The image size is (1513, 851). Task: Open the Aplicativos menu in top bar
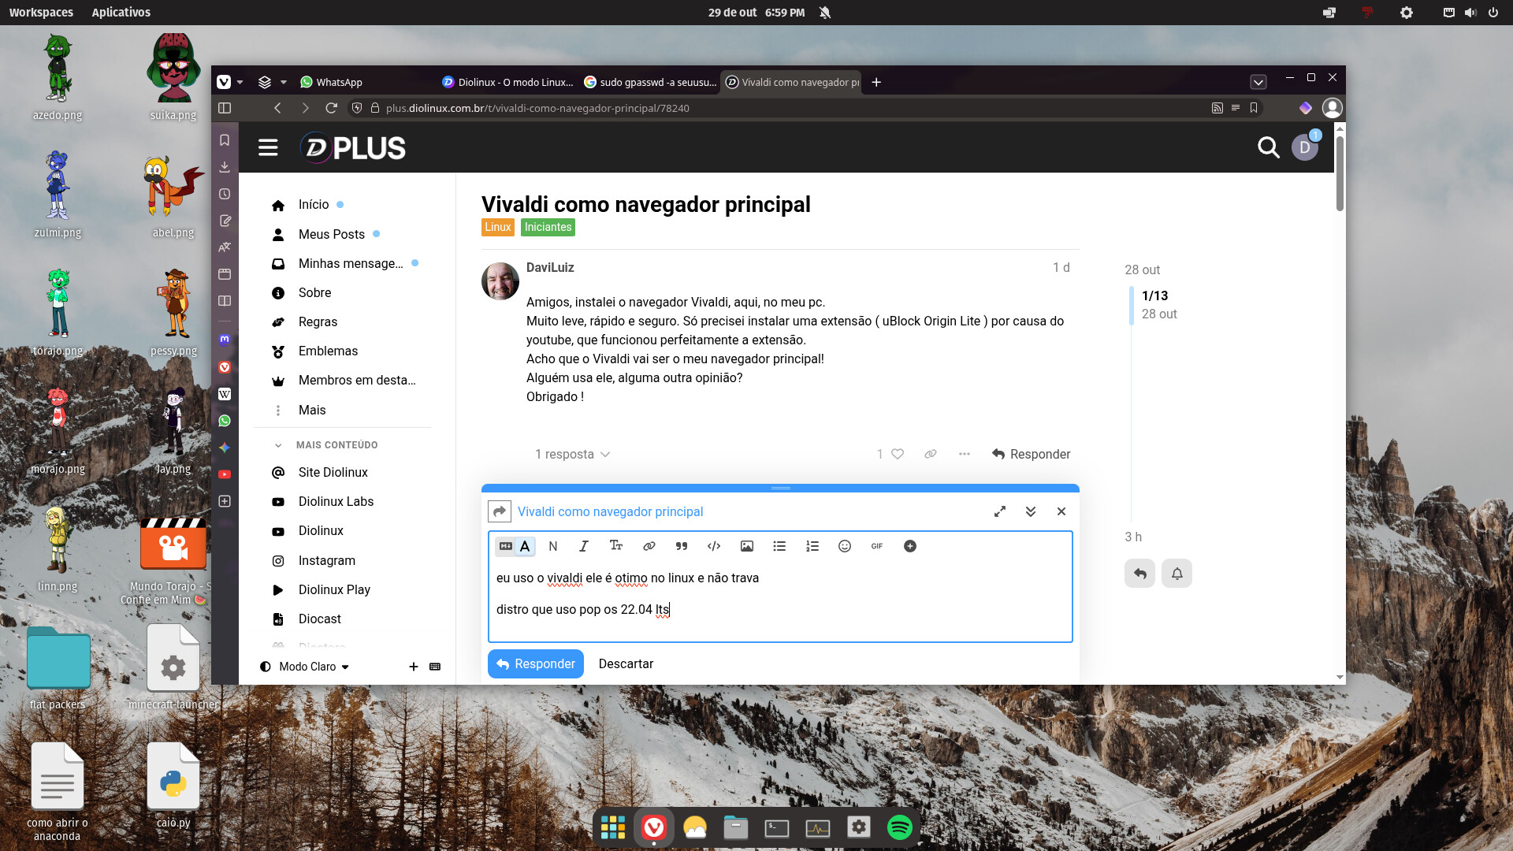click(121, 12)
